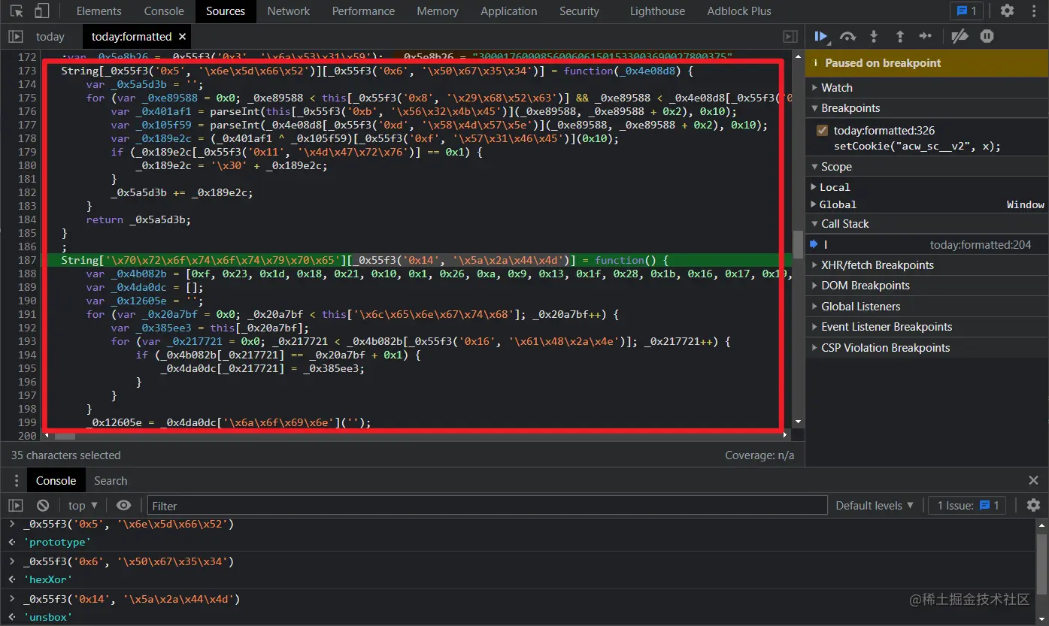Focus the console Filter field
This screenshot has width=1049, height=626.
(x=487, y=506)
